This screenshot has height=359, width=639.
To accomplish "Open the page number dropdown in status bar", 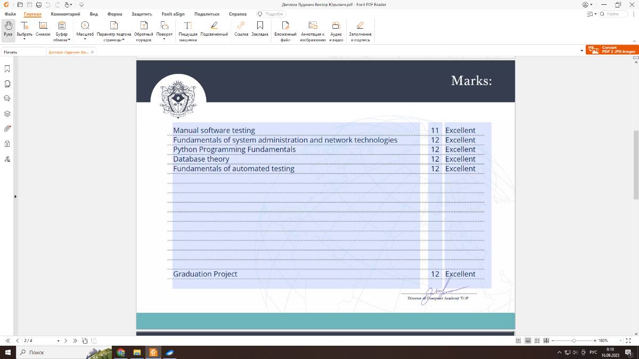I will click(58, 340).
